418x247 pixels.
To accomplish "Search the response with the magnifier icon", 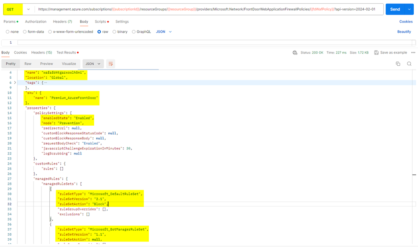I will [409, 64].
